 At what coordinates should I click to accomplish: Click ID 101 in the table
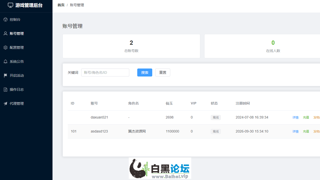coord(73,131)
